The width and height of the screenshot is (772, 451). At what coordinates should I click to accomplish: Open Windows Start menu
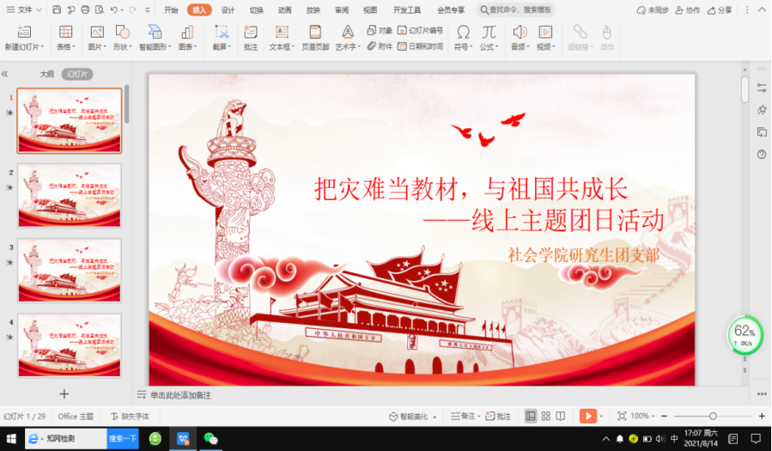pyautogui.click(x=11, y=439)
